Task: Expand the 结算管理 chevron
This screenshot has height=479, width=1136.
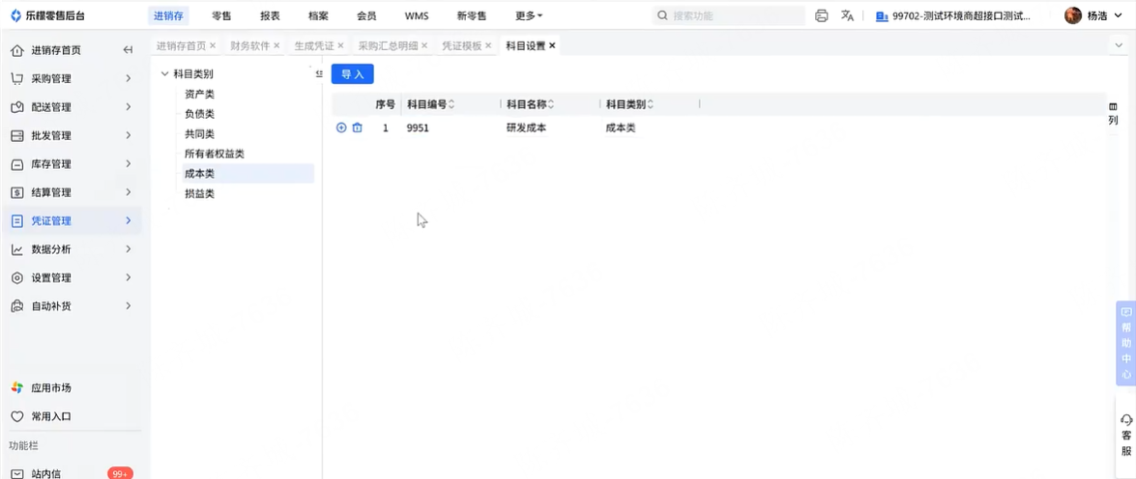Action: (x=129, y=192)
